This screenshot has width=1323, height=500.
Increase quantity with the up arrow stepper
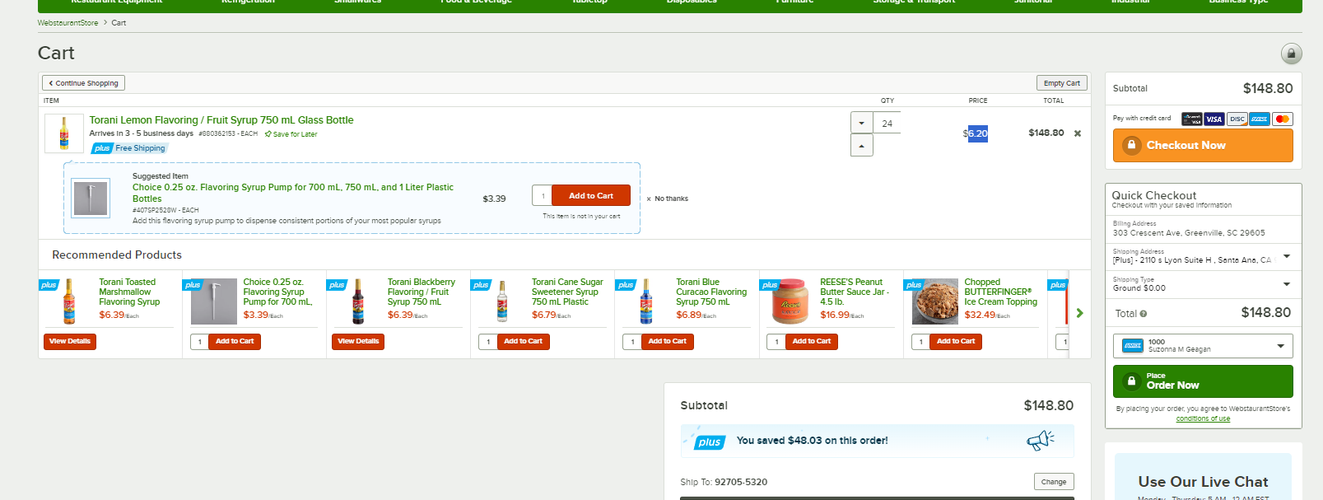(861, 145)
